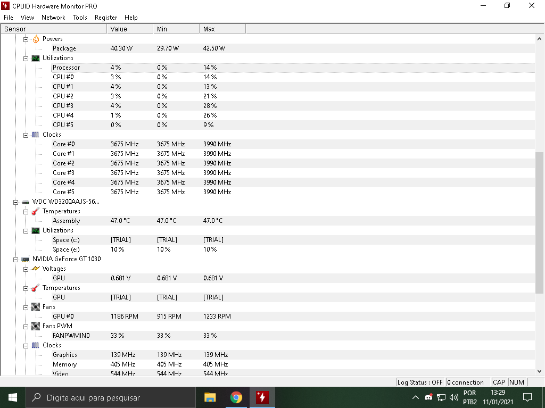
Task: Click the scrollbar down arrow
Action: 539,371
